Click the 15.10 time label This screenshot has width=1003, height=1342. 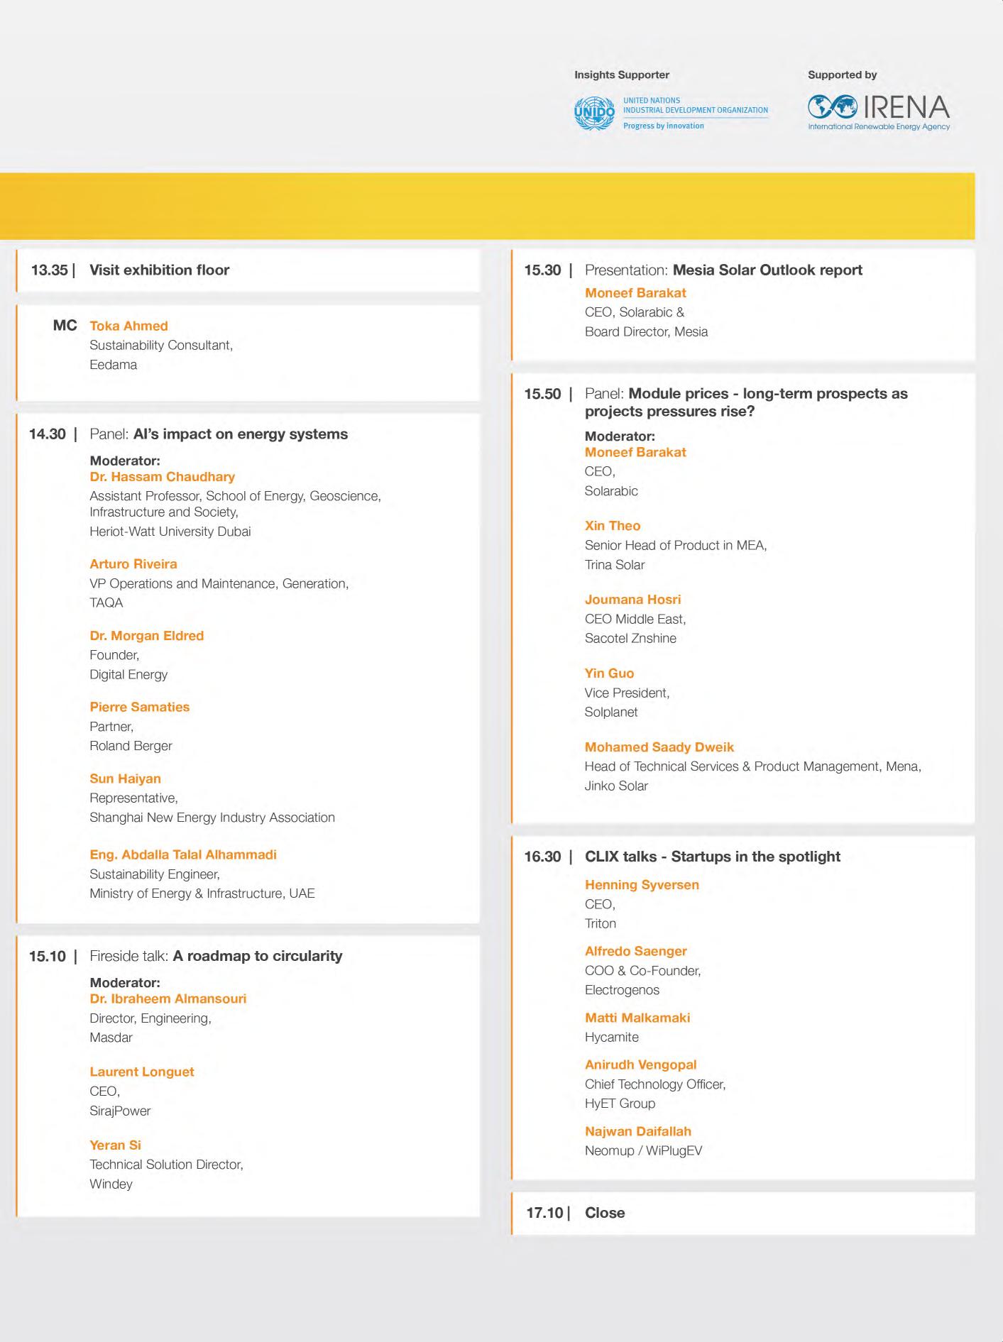48,956
